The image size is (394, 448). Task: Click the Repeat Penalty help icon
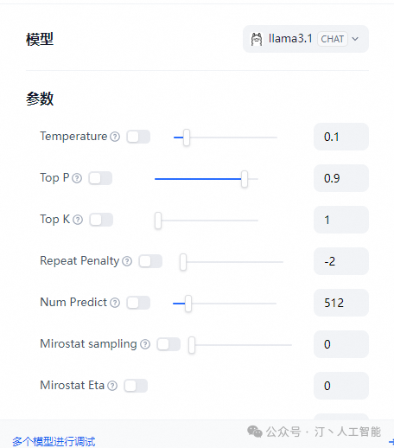pos(127,261)
